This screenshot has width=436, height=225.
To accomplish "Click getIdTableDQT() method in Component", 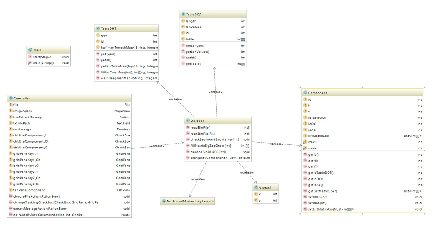I will pyautogui.click(x=363, y=173).
